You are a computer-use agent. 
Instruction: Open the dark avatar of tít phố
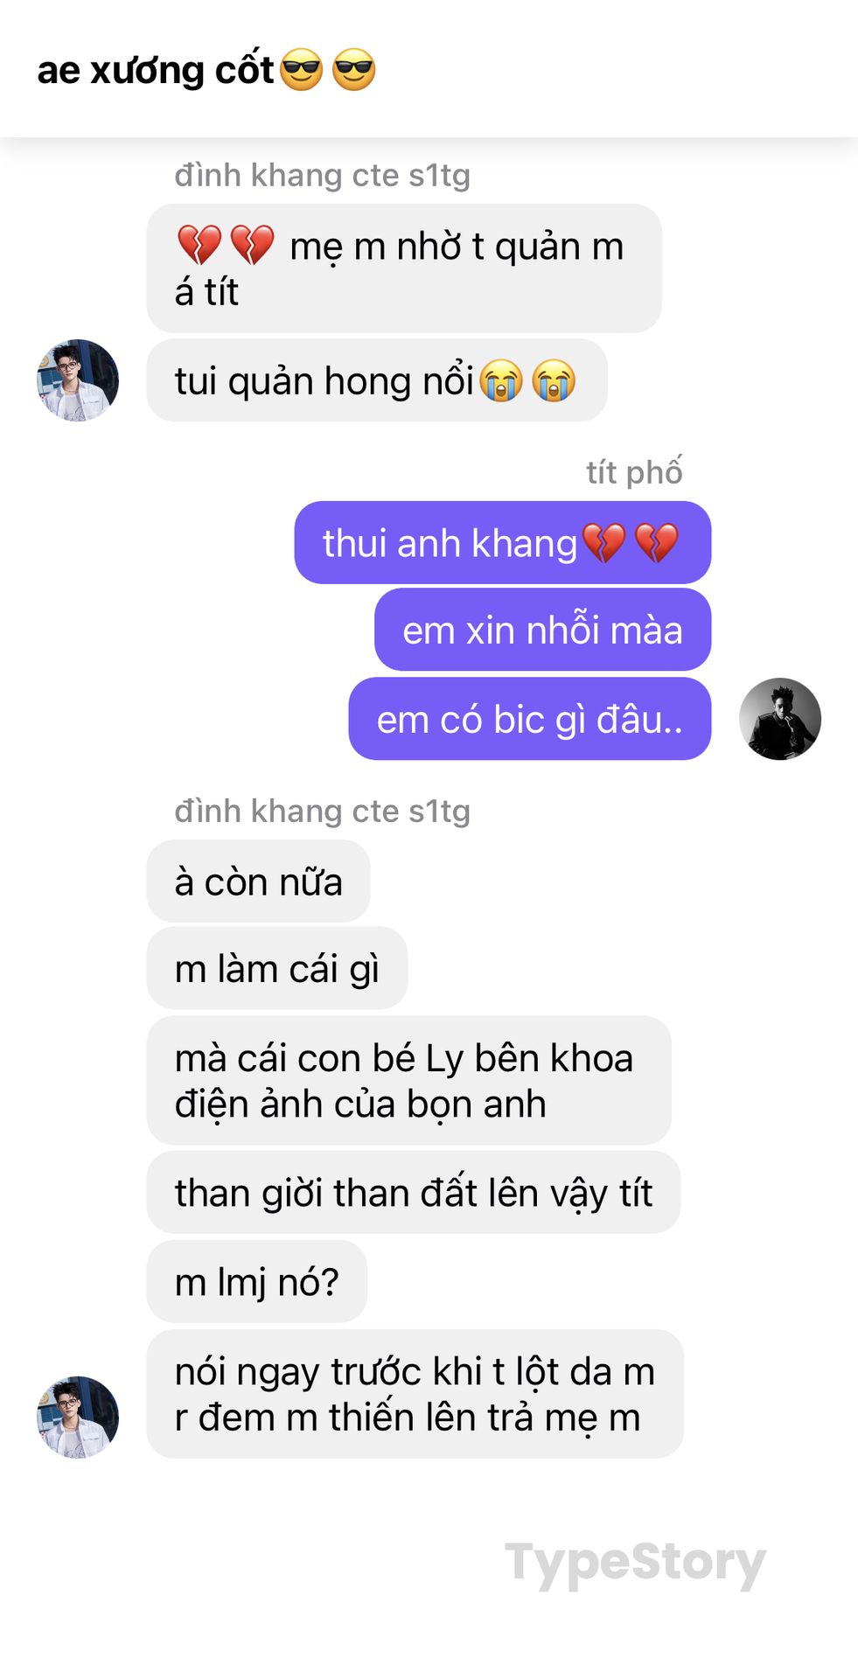point(779,719)
